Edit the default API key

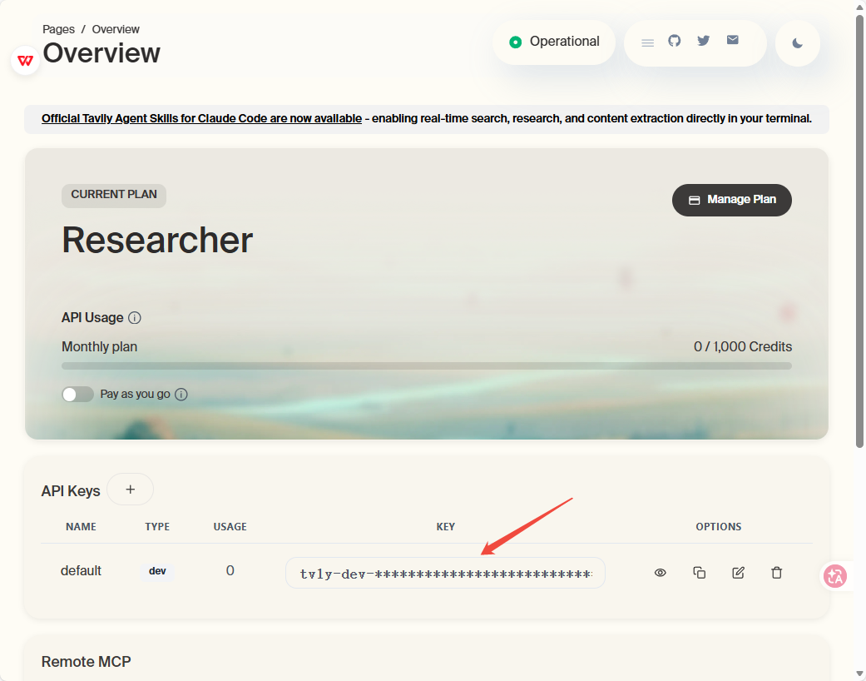click(x=738, y=573)
